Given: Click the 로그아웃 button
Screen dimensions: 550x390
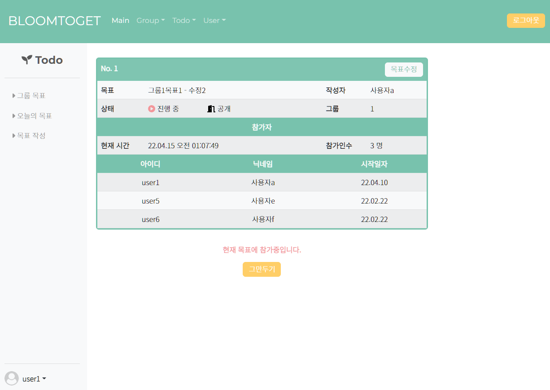Looking at the screenshot, I should coord(526,21).
